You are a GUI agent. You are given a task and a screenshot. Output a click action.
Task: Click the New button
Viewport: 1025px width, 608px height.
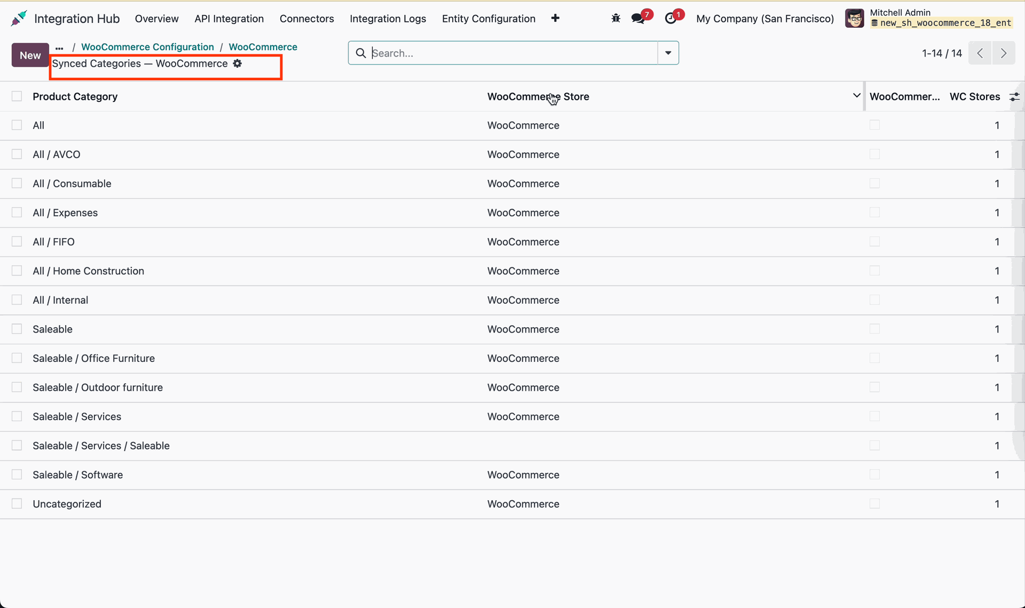pyautogui.click(x=30, y=55)
